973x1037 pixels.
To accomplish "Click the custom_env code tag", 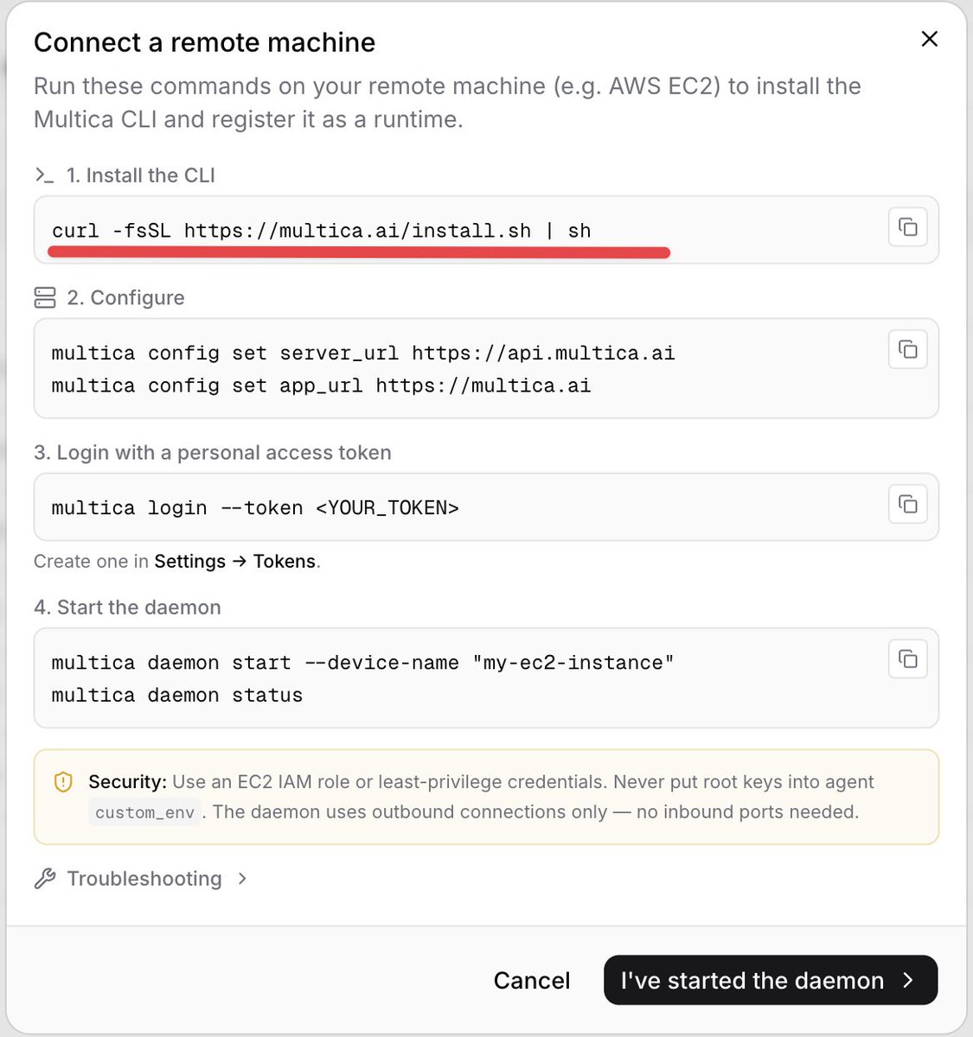I will pyautogui.click(x=144, y=812).
